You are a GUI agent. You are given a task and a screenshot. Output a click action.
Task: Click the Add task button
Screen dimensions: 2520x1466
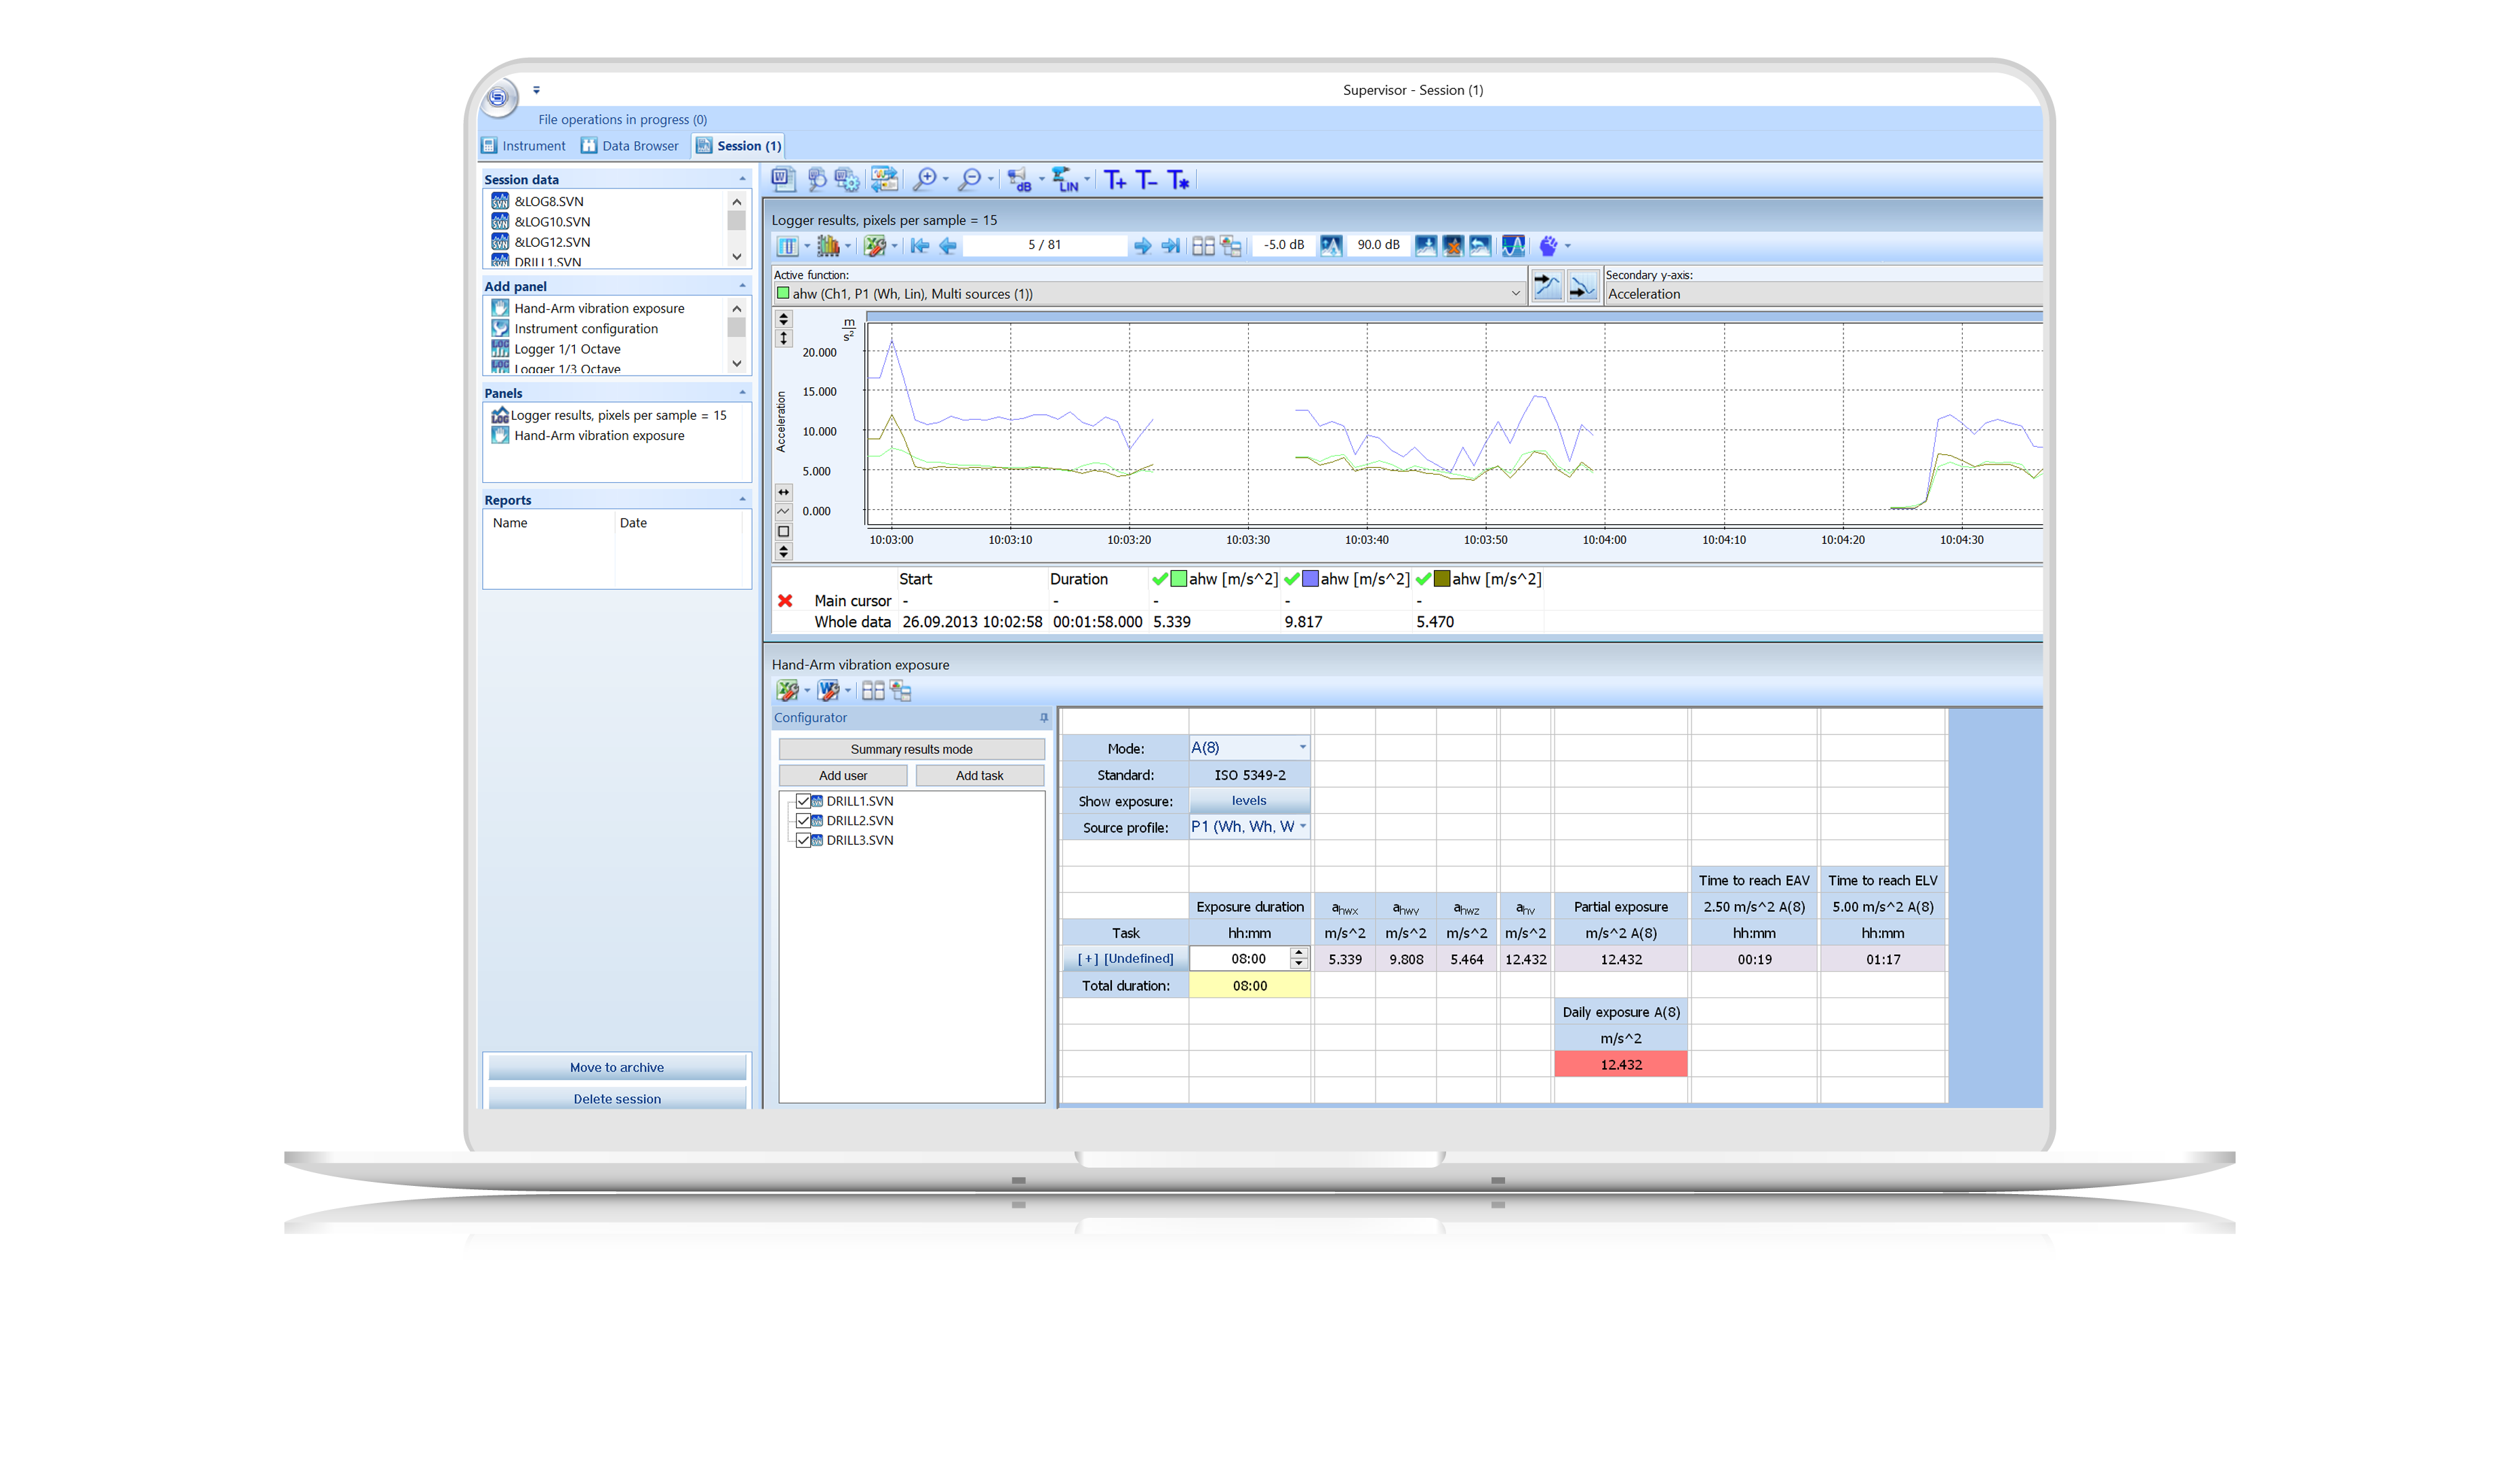click(979, 776)
